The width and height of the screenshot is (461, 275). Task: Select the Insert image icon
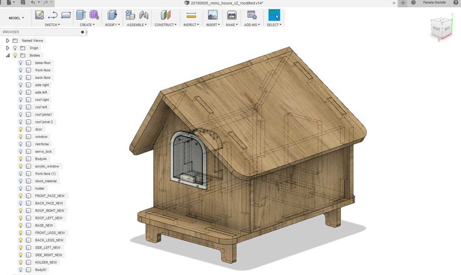(212, 15)
